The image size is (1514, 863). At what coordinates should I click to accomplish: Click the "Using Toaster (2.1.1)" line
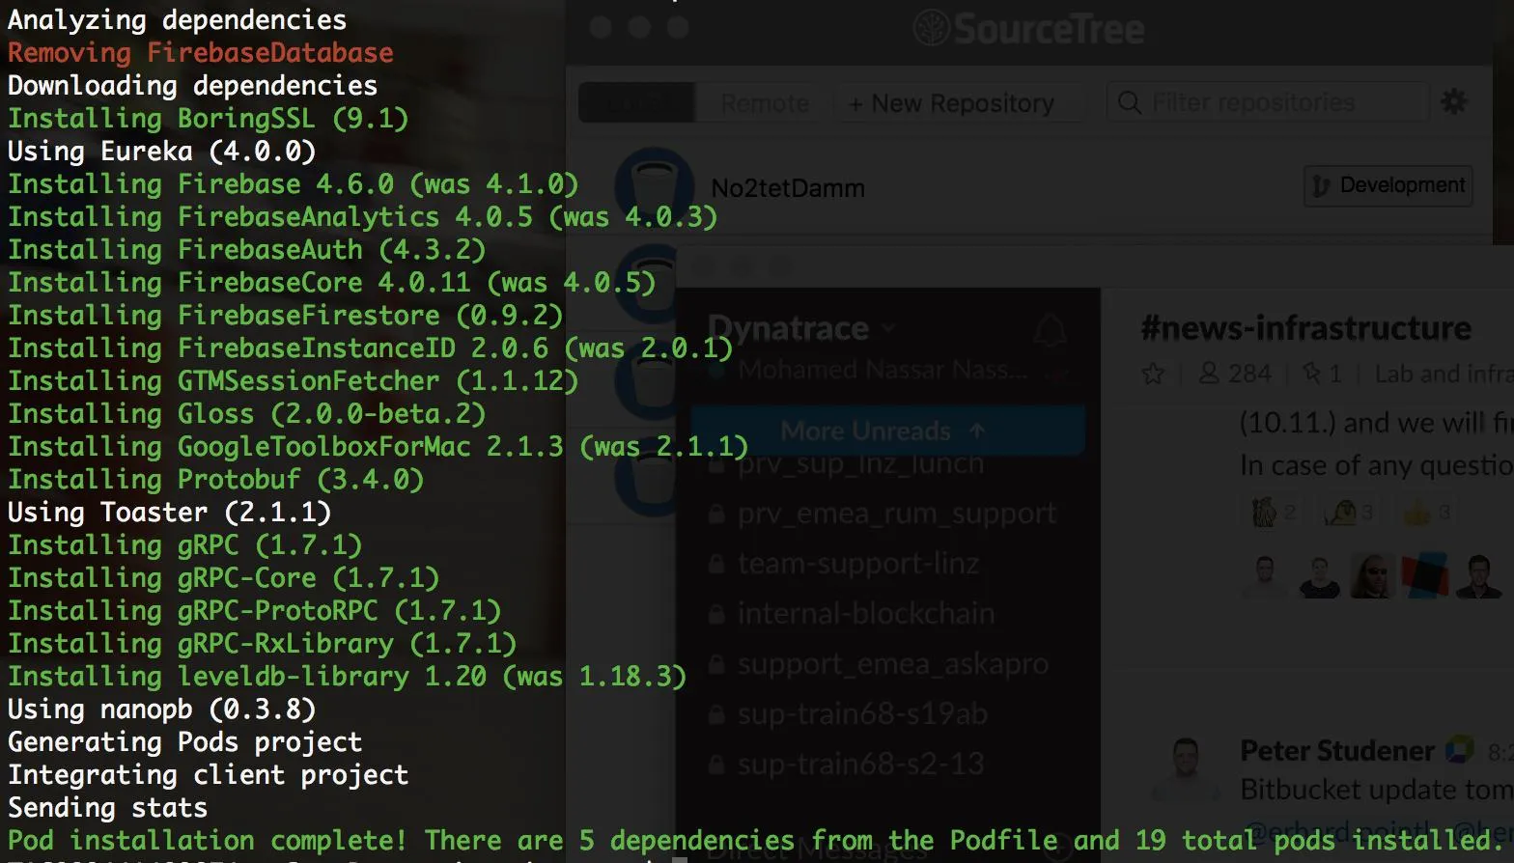(x=169, y=513)
